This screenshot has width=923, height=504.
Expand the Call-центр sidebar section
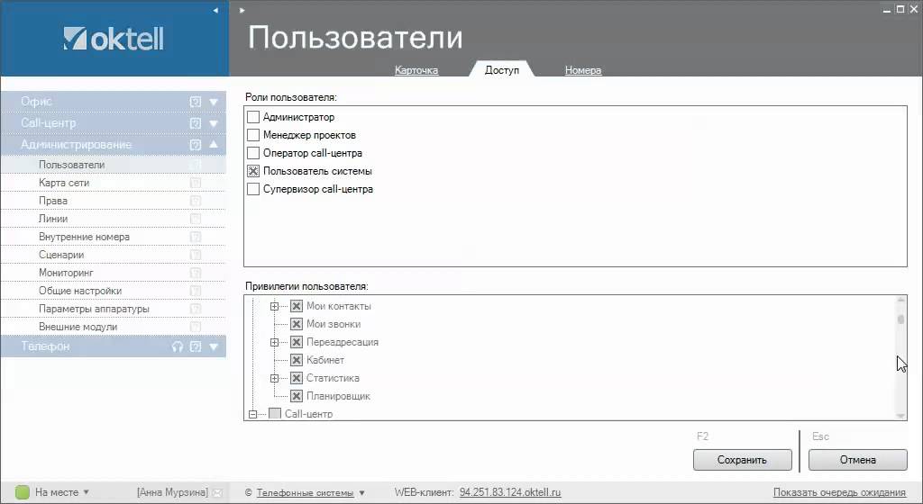coord(214,123)
